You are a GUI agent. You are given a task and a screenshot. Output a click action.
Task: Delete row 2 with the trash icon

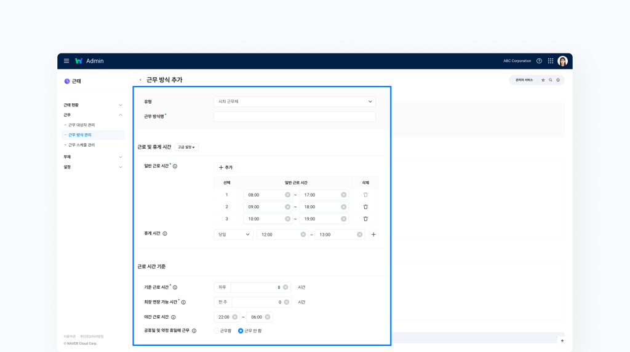pos(365,207)
